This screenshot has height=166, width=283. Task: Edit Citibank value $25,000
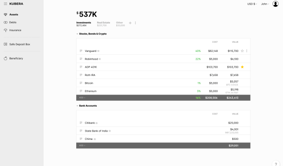click(x=233, y=123)
